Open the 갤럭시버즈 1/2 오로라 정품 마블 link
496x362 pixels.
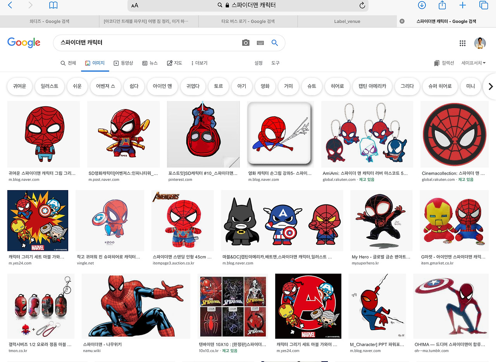click(40, 344)
